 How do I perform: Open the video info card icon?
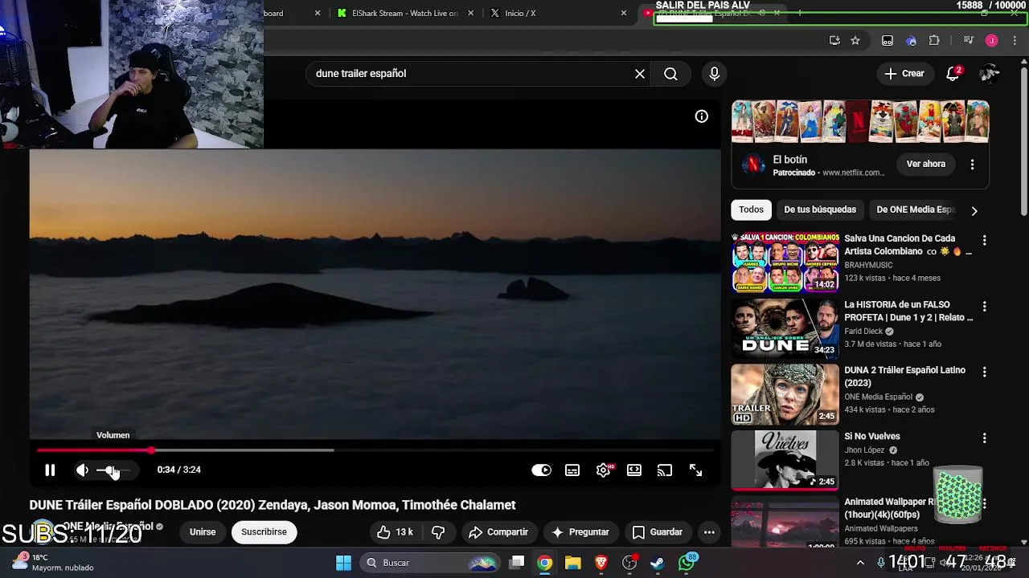(x=702, y=116)
